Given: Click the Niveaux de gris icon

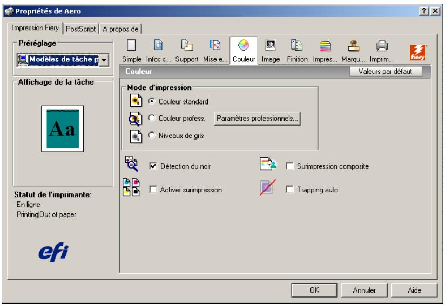Looking at the screenshot, I should [136, 136].
